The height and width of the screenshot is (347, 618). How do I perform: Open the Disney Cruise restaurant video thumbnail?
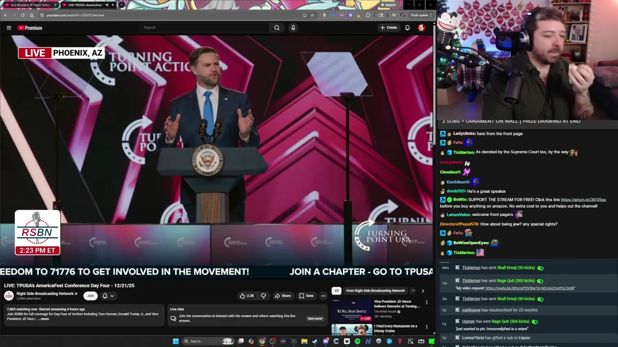pos(351,330)
